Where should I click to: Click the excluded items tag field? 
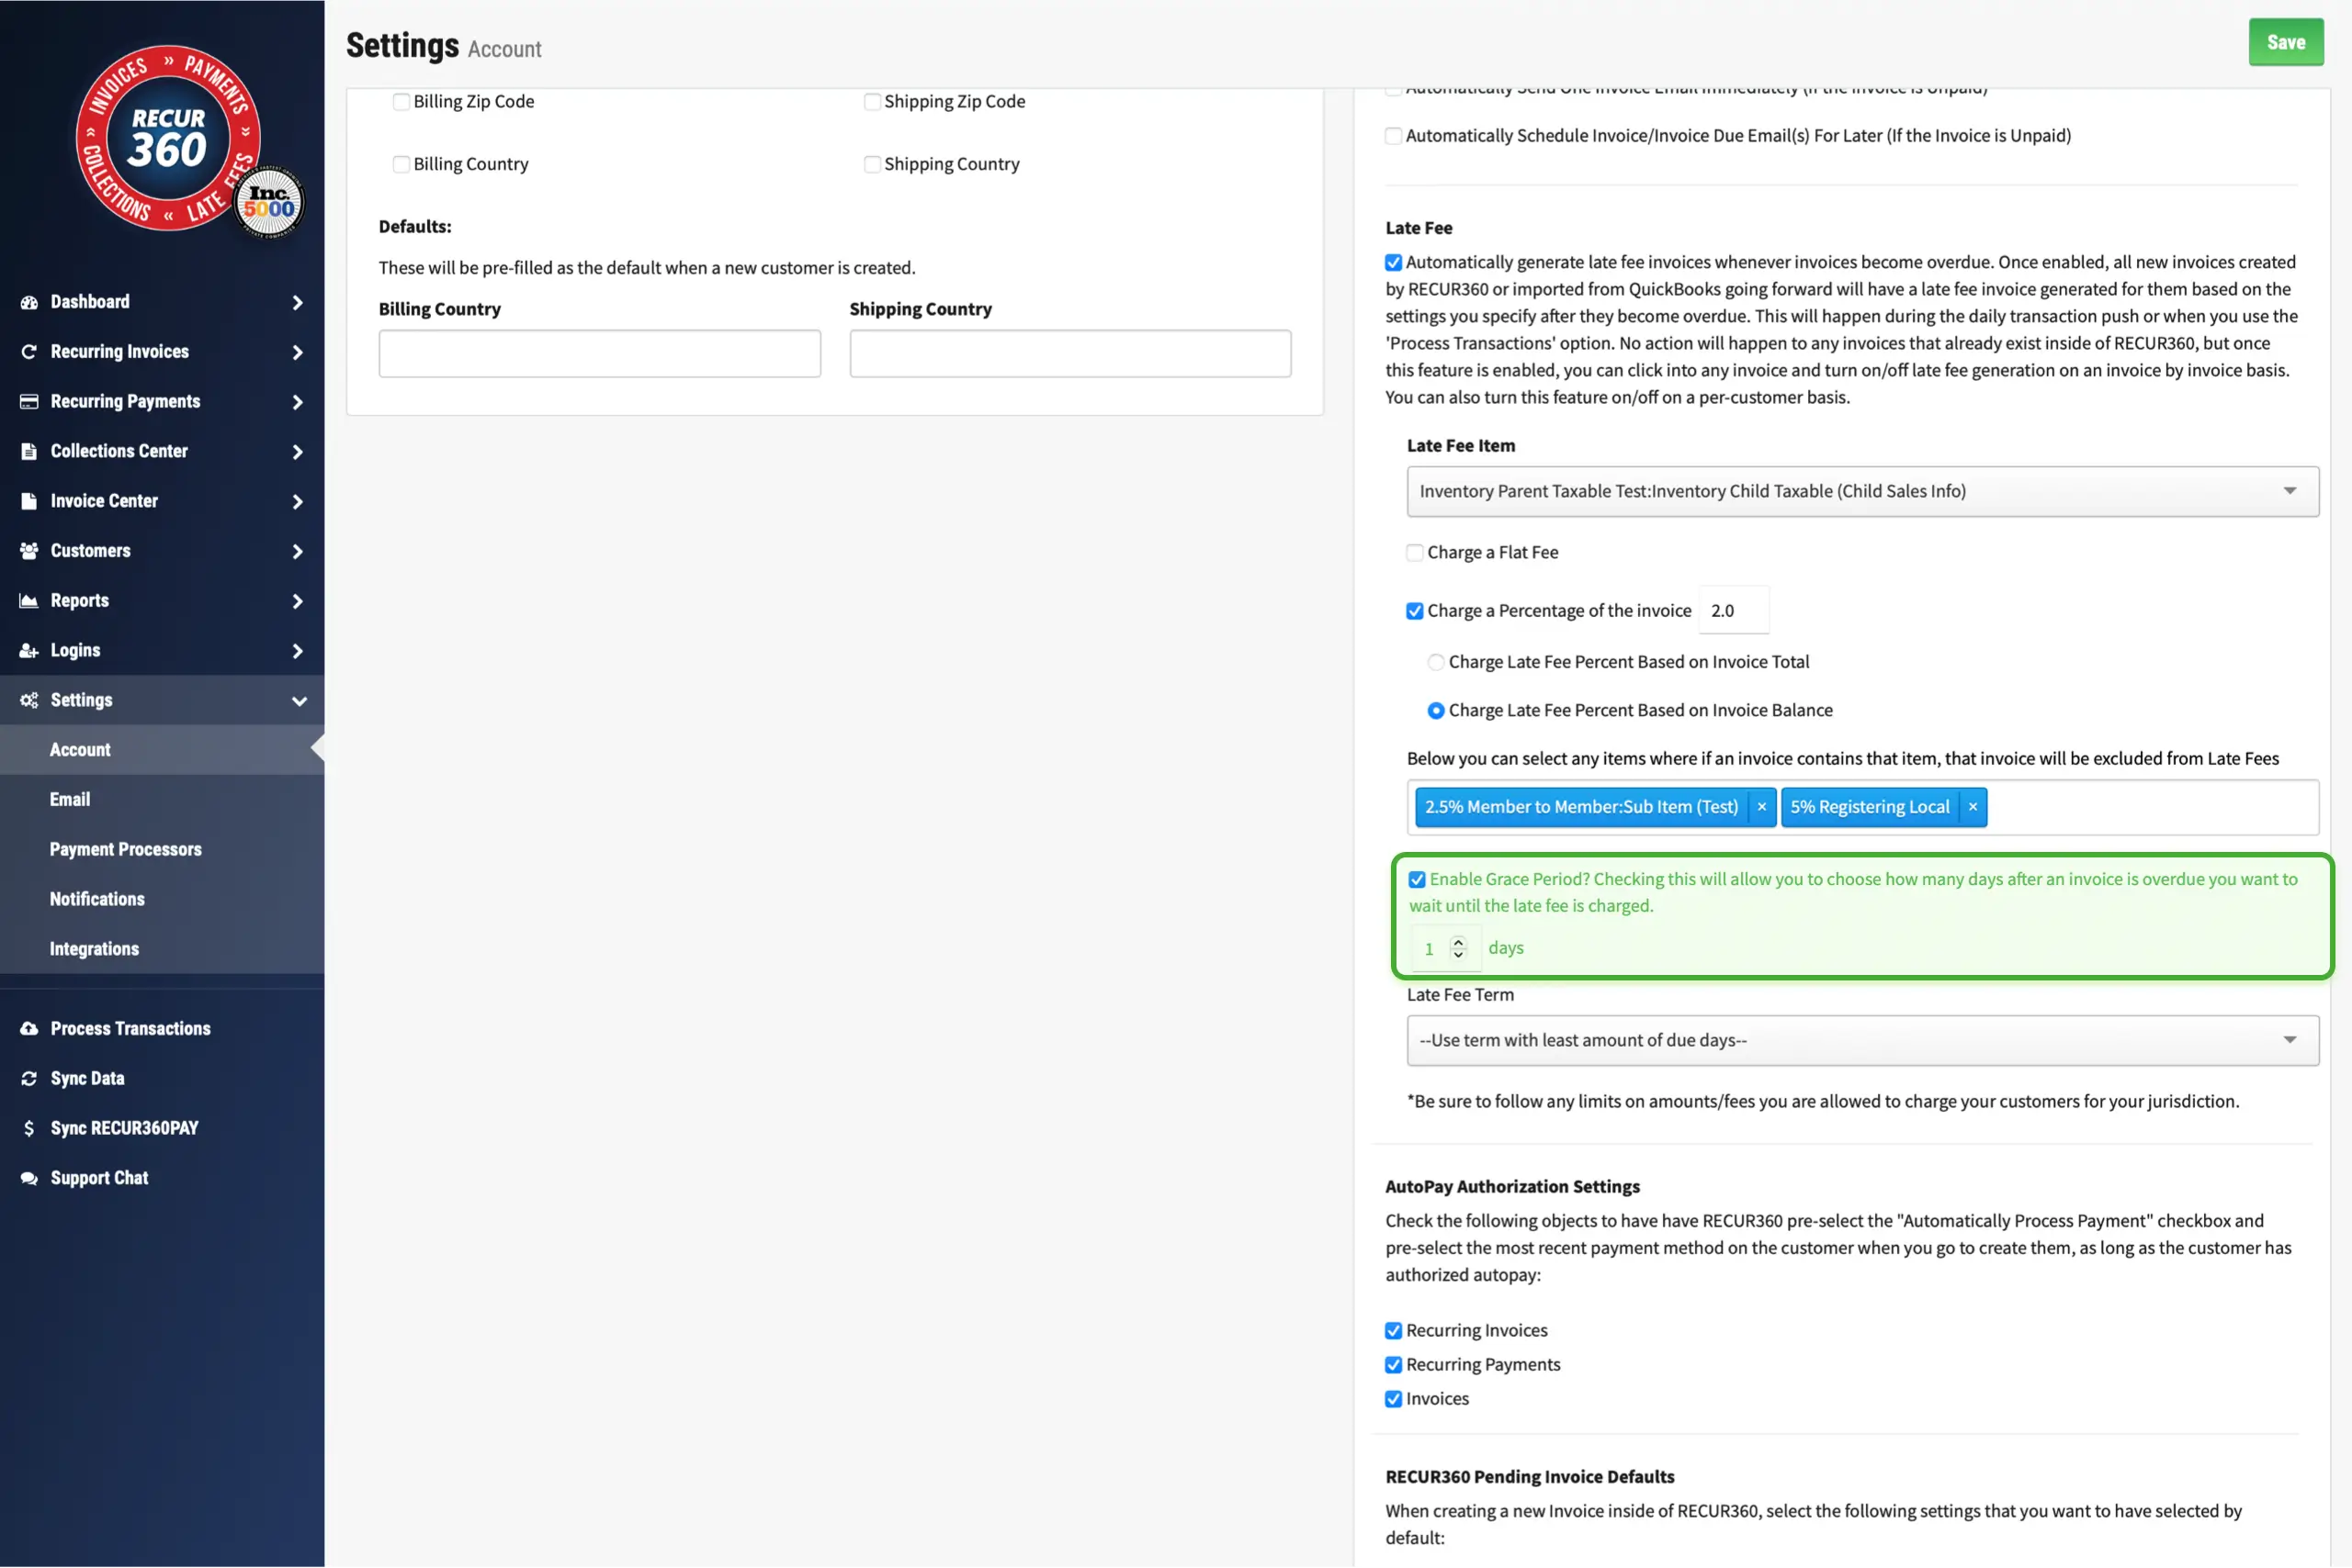(x=1861, y=808)
